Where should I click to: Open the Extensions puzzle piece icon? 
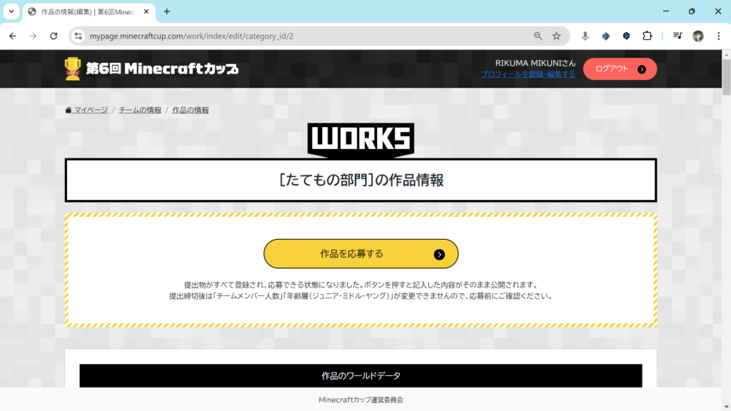(x=647, y=36)
